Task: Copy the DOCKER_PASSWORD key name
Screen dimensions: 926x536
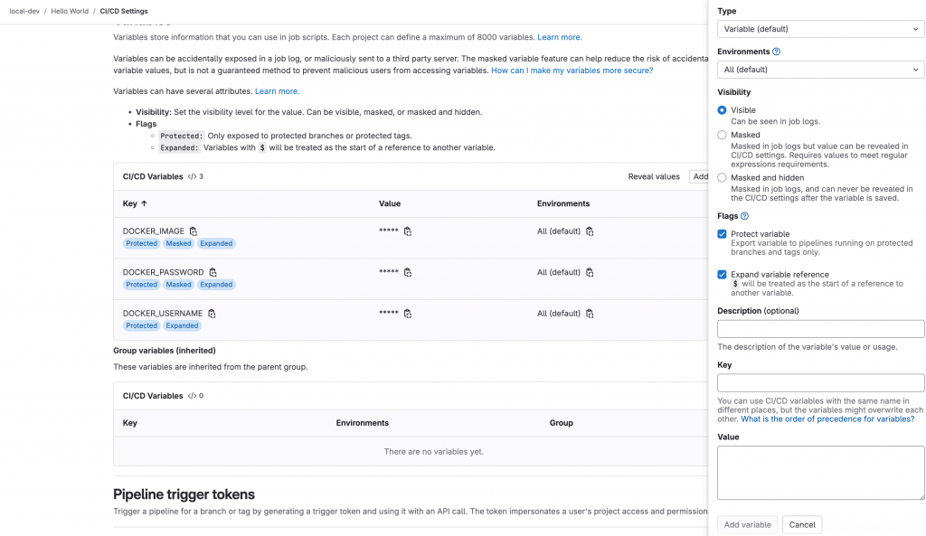Action: click(x=213, y=272)
